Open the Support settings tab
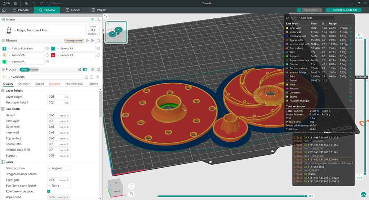 (54, 84)
